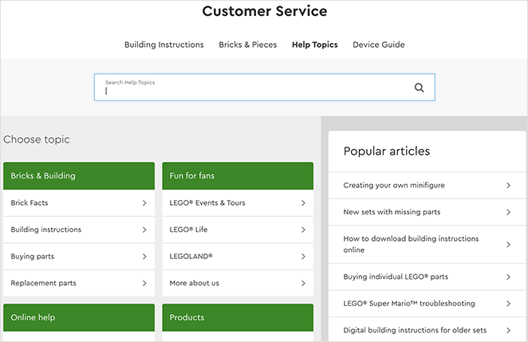Click chevron next to Creating your own minifigure

click(x=509, y=186)
